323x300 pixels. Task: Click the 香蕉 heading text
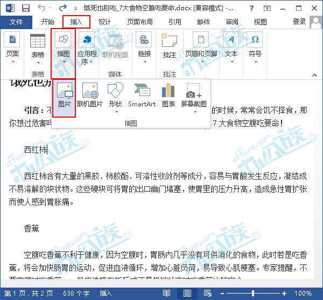[x=32, y=229]
